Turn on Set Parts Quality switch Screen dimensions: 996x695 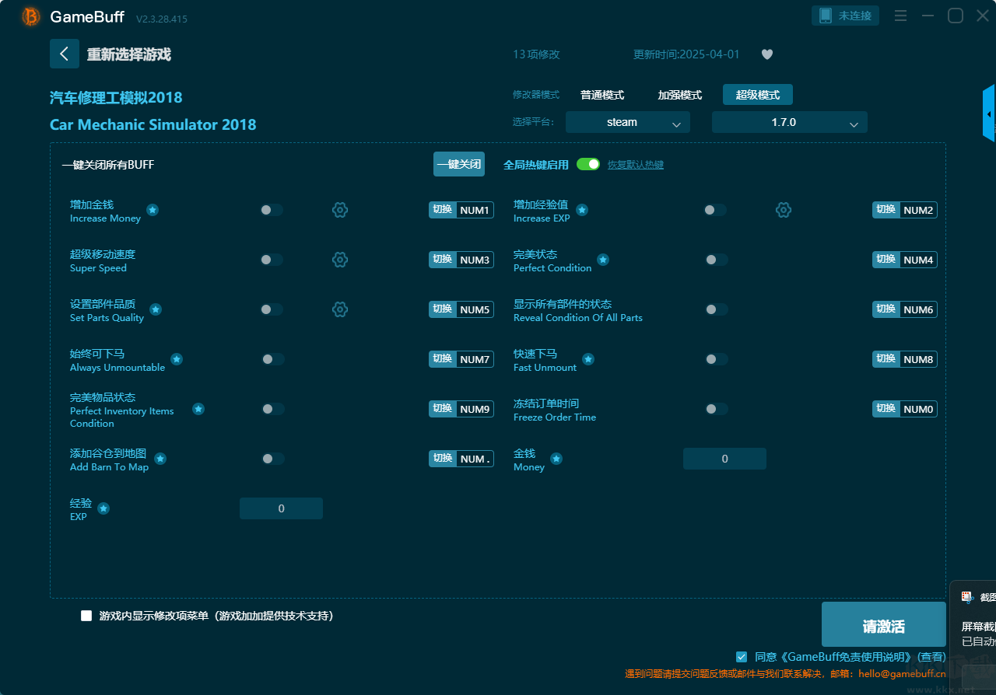point(272,309)
